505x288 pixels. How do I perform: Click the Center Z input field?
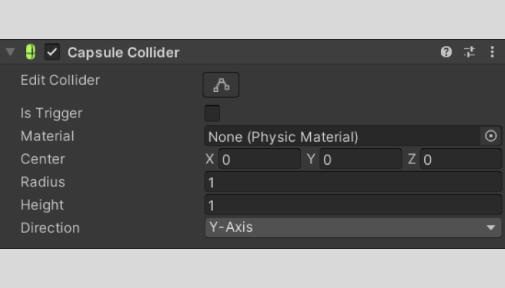(x=460, y=159)
